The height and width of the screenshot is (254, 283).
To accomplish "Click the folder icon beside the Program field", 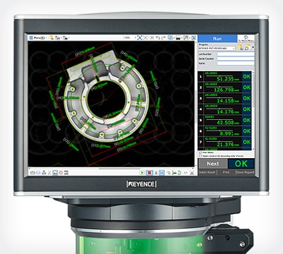I will pos(241,48).
